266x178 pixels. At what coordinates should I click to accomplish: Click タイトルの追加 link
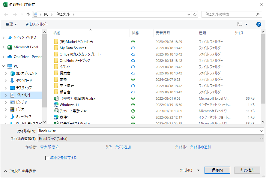tap(200, 147)
